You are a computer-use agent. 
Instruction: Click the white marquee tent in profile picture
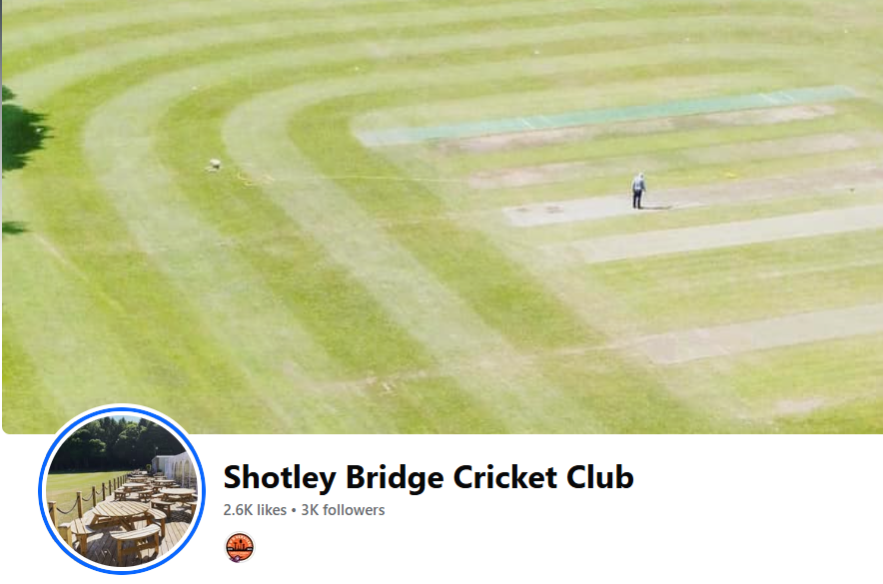(x=176, y=467)
